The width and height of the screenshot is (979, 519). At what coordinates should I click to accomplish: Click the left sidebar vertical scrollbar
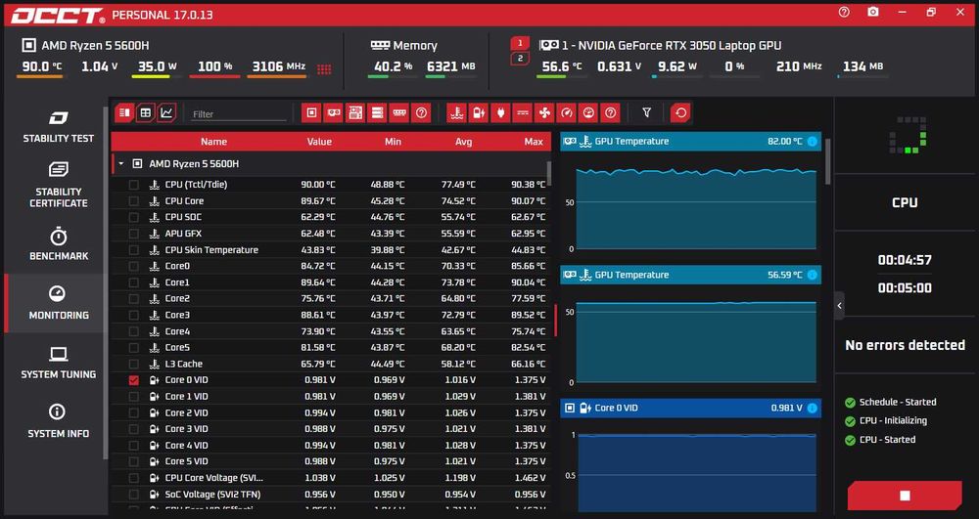pyautogui.click(x=106, y=283)
